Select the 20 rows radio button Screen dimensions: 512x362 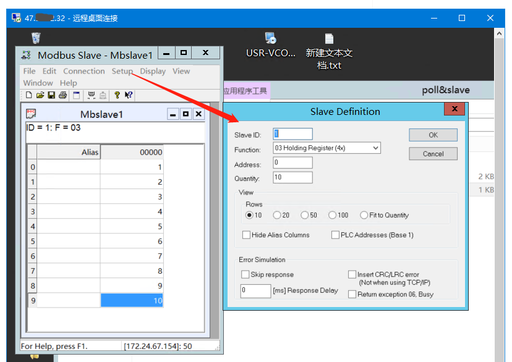click(277, 216)
